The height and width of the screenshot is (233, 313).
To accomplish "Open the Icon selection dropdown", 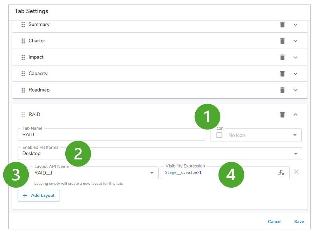I will coord(294,135).
